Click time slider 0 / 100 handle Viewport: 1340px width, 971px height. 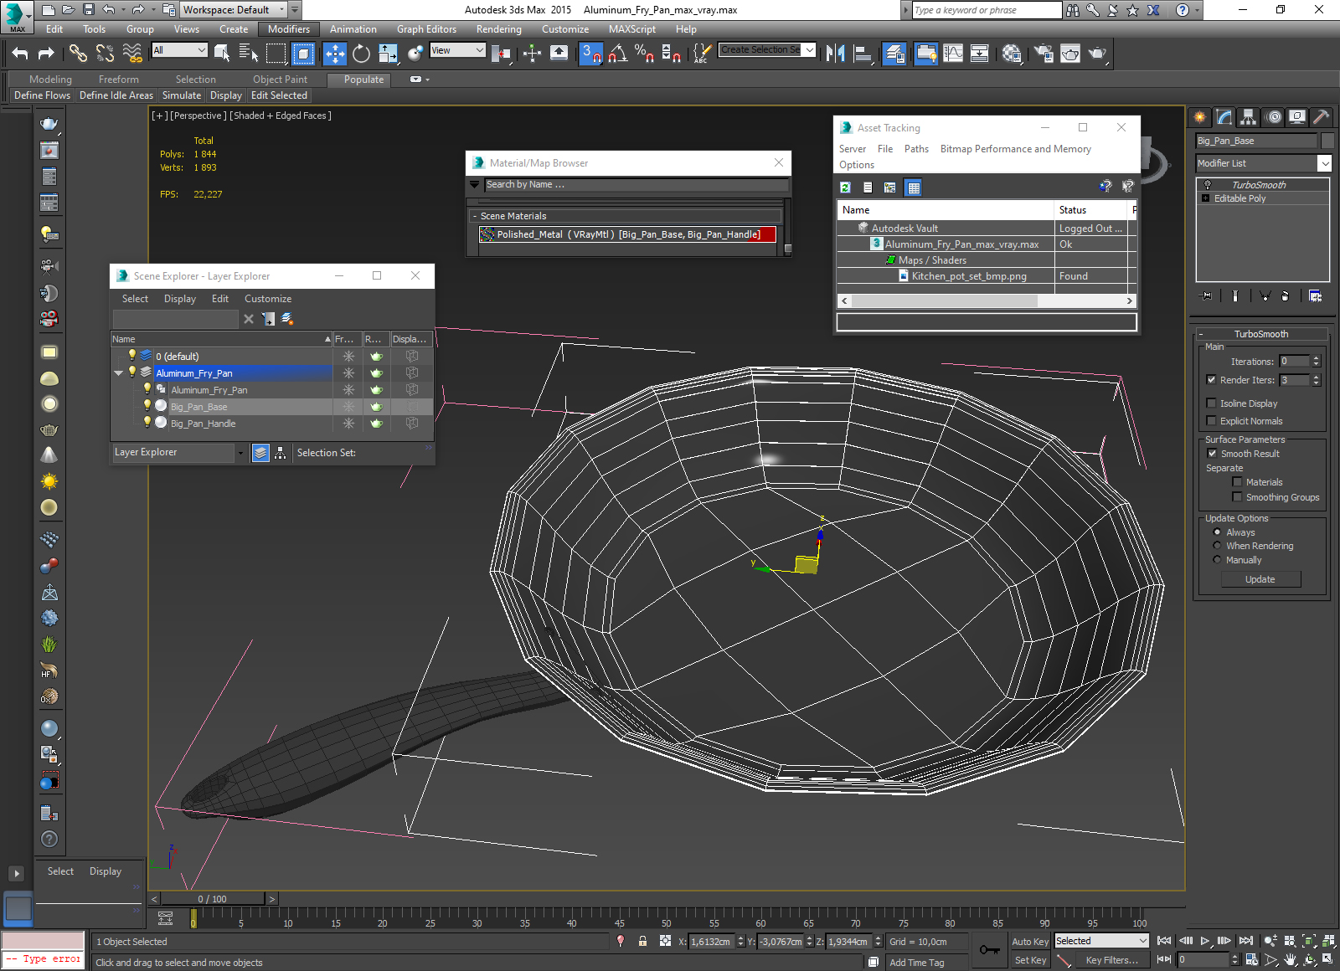point(212,899)
